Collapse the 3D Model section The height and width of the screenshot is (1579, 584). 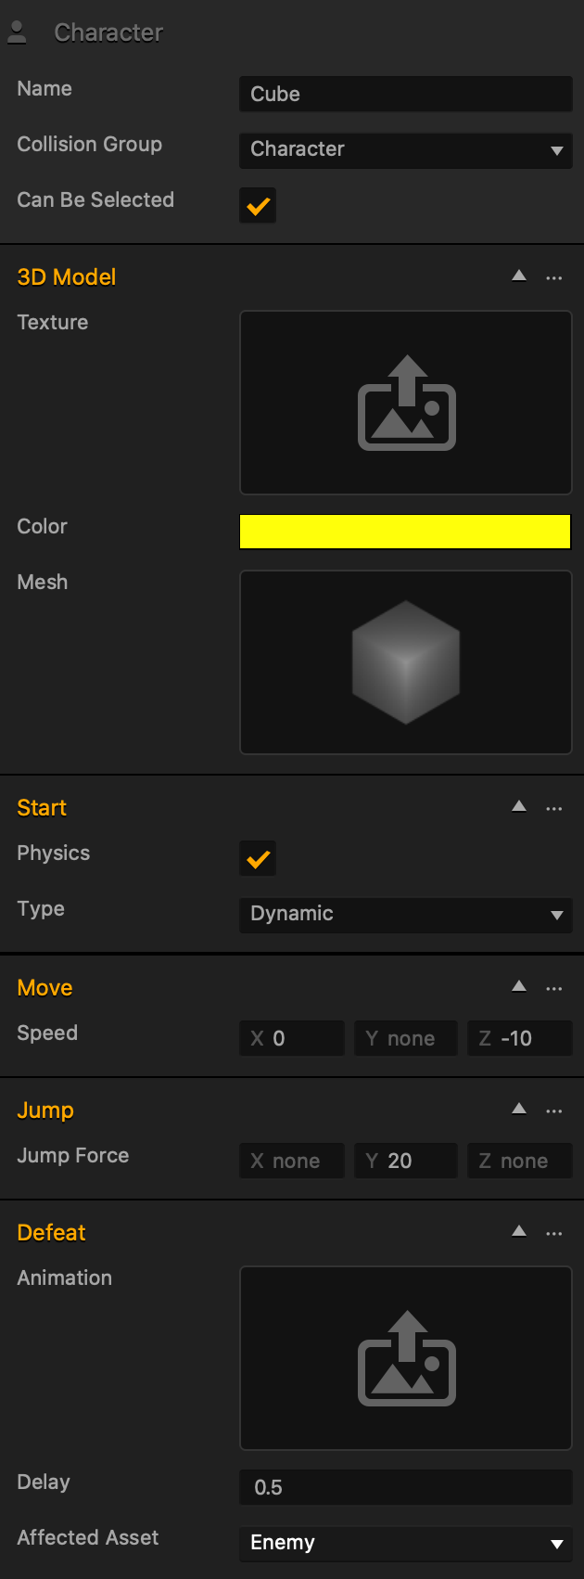click(519, 276)
